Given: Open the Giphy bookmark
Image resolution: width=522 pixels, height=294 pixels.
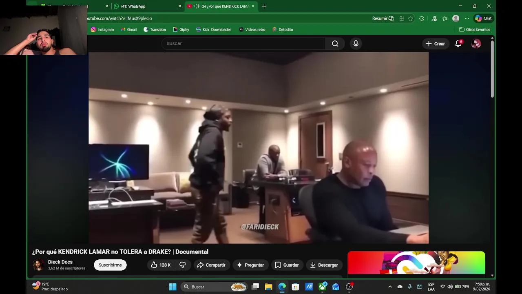Looking at the screenshot, I should coord(181,29).
